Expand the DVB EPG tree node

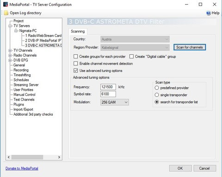coord(10,60)
